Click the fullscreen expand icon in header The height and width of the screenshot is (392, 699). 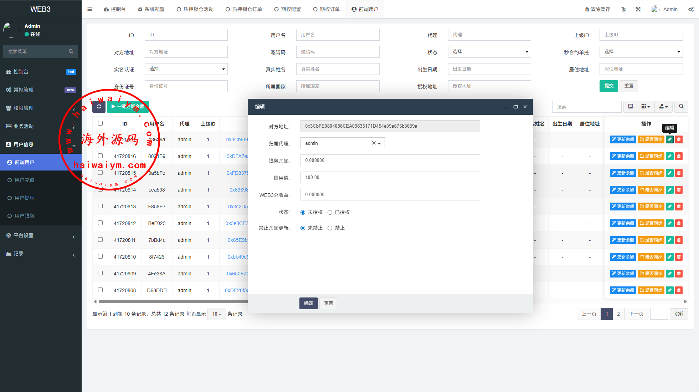tap(638, 9)
